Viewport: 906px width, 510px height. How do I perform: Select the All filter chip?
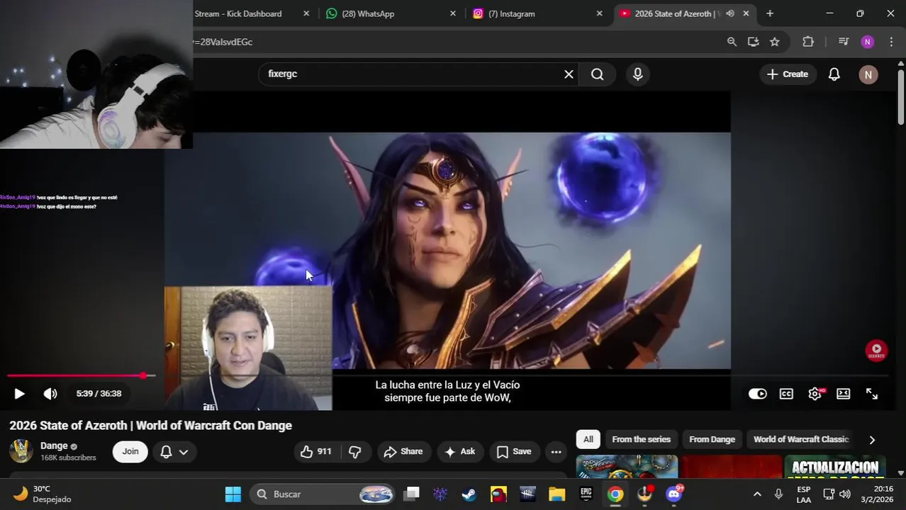tap(588, 440)
